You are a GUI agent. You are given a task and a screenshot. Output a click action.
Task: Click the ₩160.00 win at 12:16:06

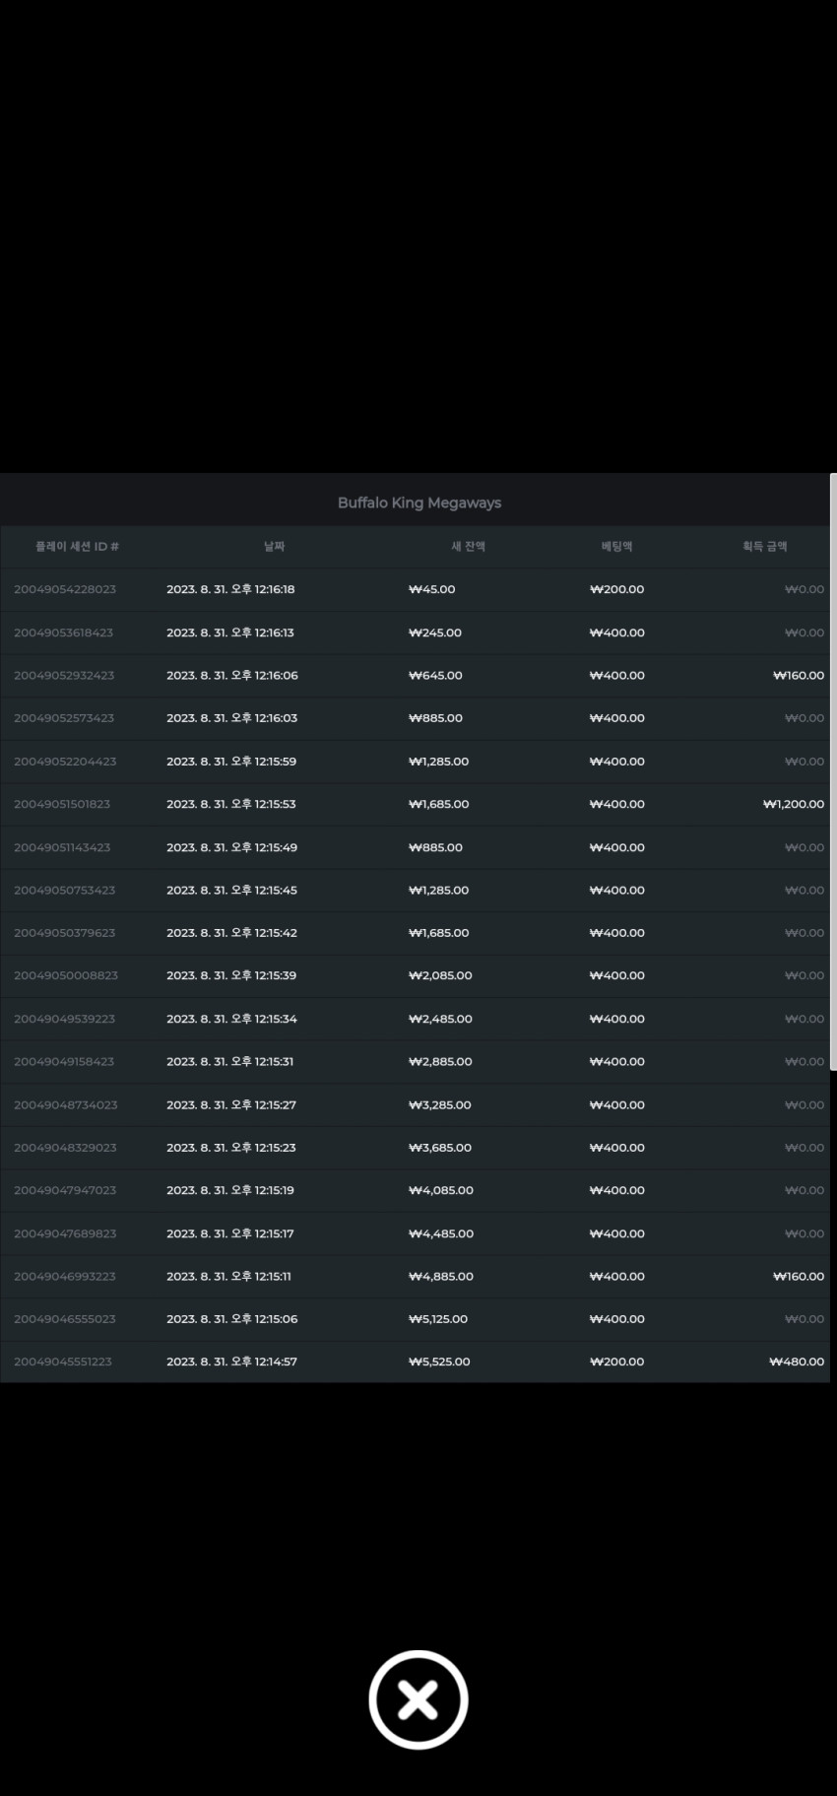click(x=799, y=675)
